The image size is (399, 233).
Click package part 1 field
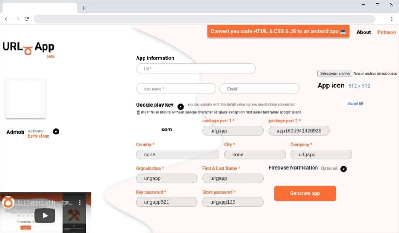pos(233,130)
